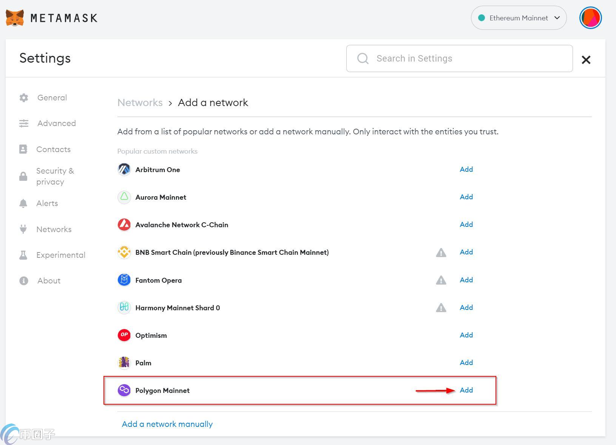
Task: Open the Advanced settings tab
Action: point(57,123)
